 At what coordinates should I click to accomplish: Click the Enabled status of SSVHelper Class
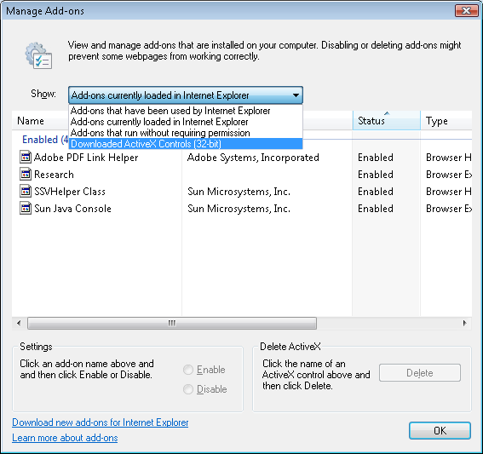pyautogui.click(x=376, y=192)
